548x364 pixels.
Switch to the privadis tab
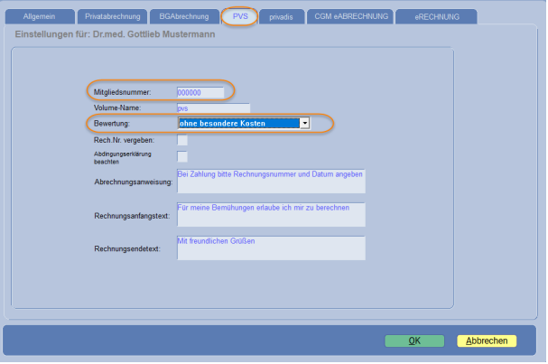(x=282, y=16)
